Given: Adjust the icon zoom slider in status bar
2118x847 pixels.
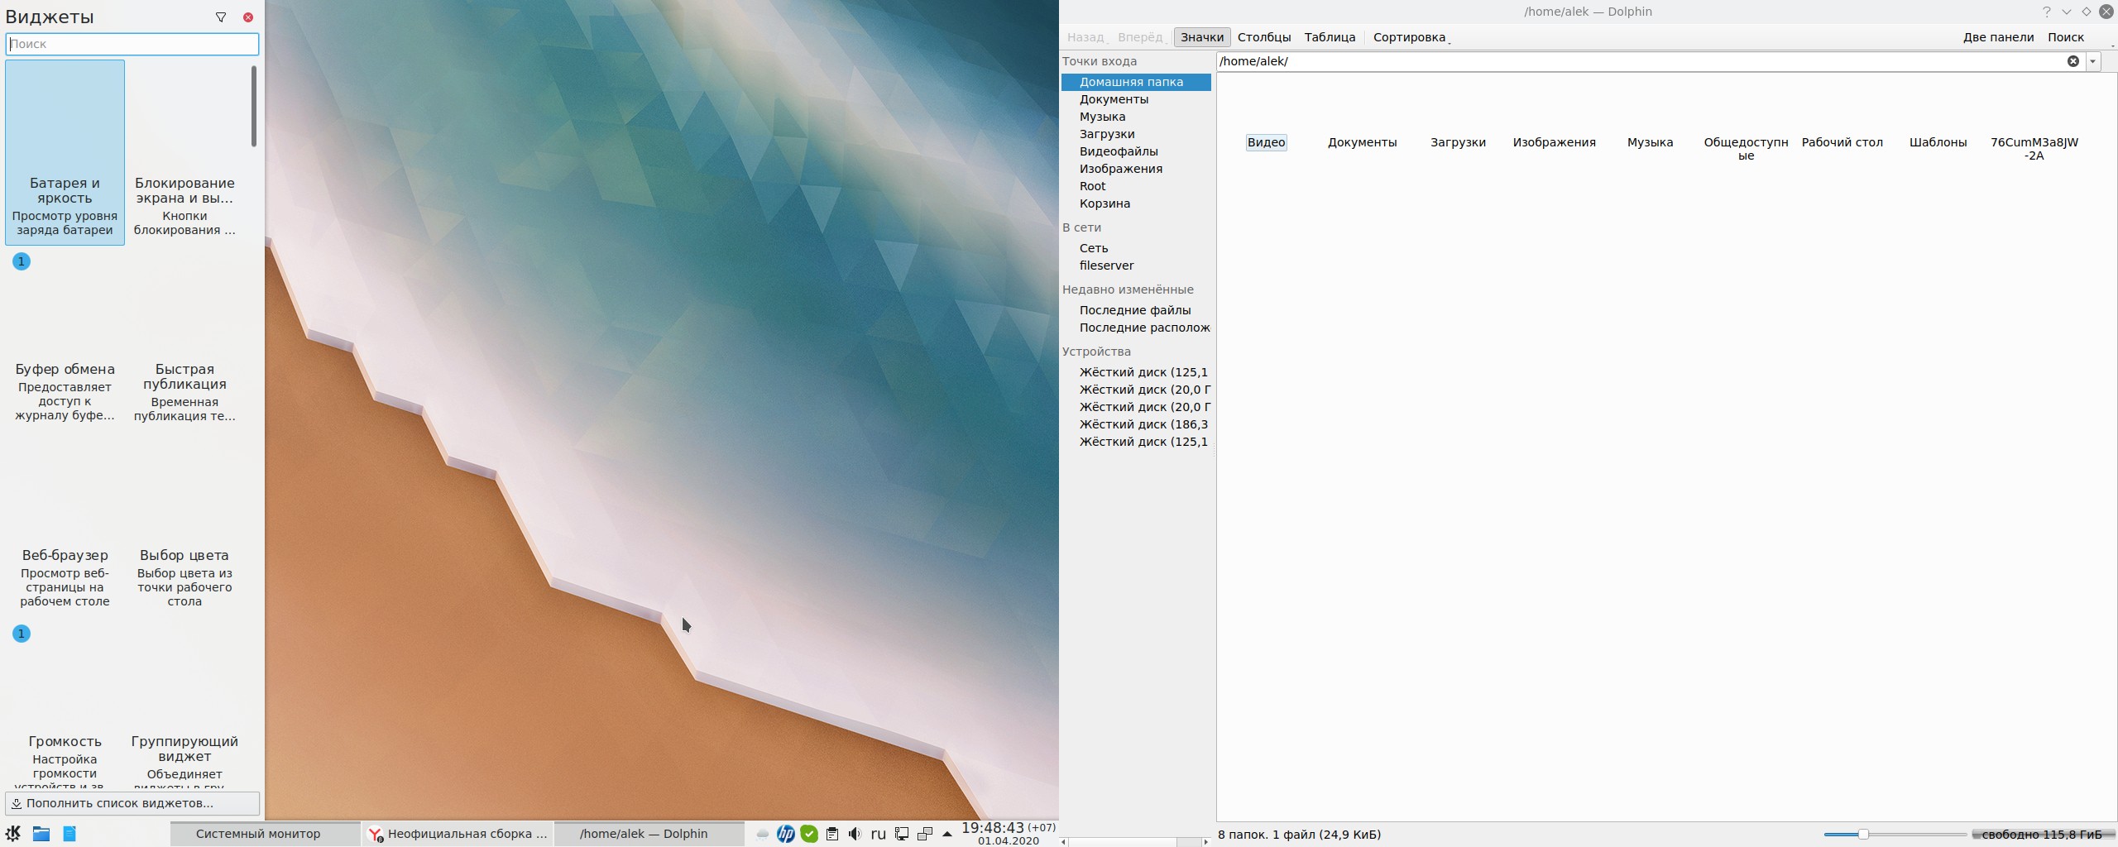Looking at the screenshot, I should pos(1863,835).
